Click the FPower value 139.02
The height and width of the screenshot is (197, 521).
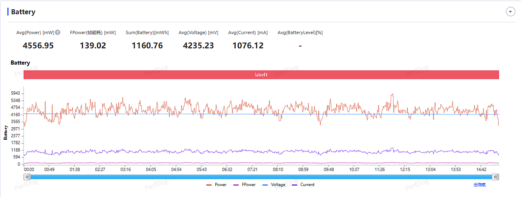coord(93,45)
